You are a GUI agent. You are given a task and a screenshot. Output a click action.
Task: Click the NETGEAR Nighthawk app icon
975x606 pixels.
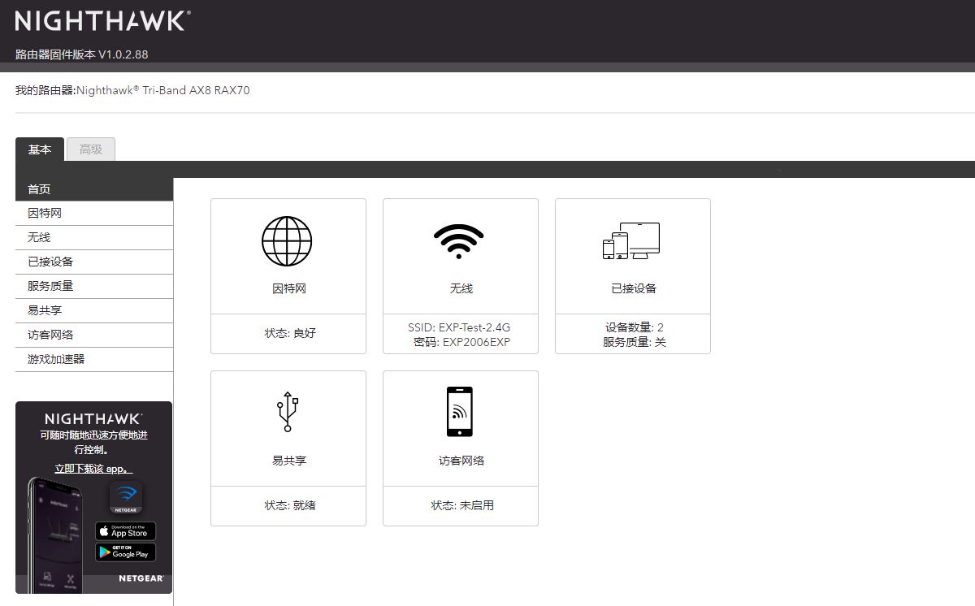126,497
